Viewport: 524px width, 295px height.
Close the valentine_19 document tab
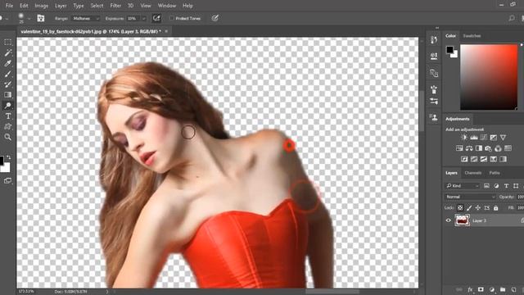pyautogui.click(x=166, y=31)
